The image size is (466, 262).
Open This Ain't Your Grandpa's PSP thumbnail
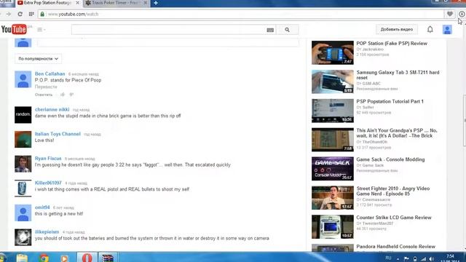coord(333,140)
